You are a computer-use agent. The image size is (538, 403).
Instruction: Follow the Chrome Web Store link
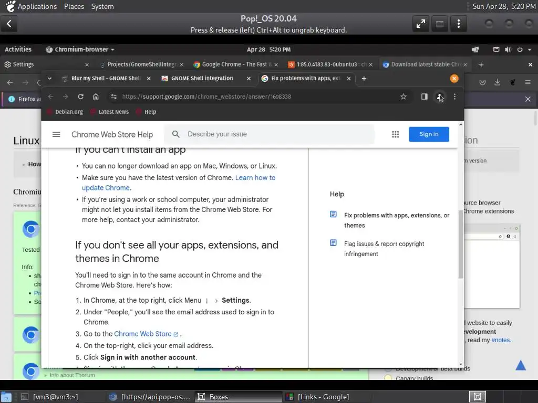tap(146, 334)
